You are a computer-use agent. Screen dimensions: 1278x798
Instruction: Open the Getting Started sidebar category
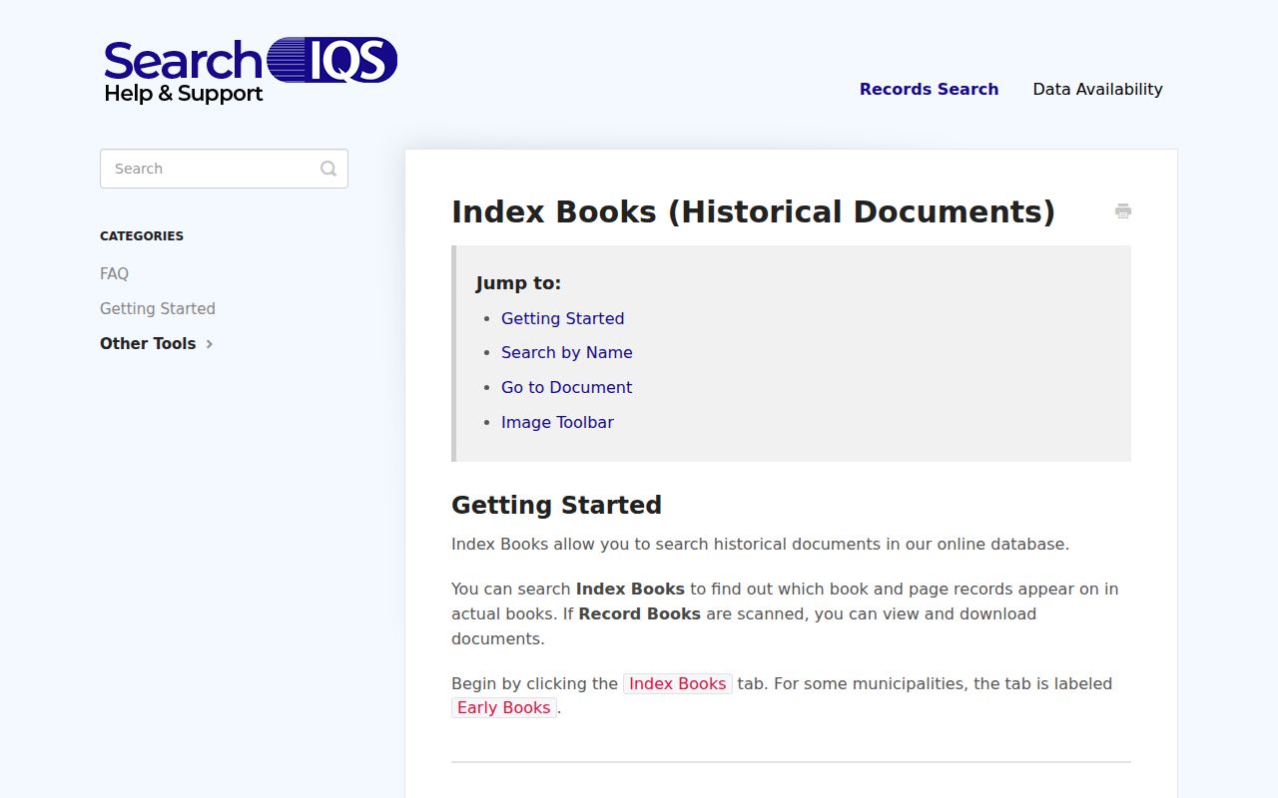tap(158, 308)
